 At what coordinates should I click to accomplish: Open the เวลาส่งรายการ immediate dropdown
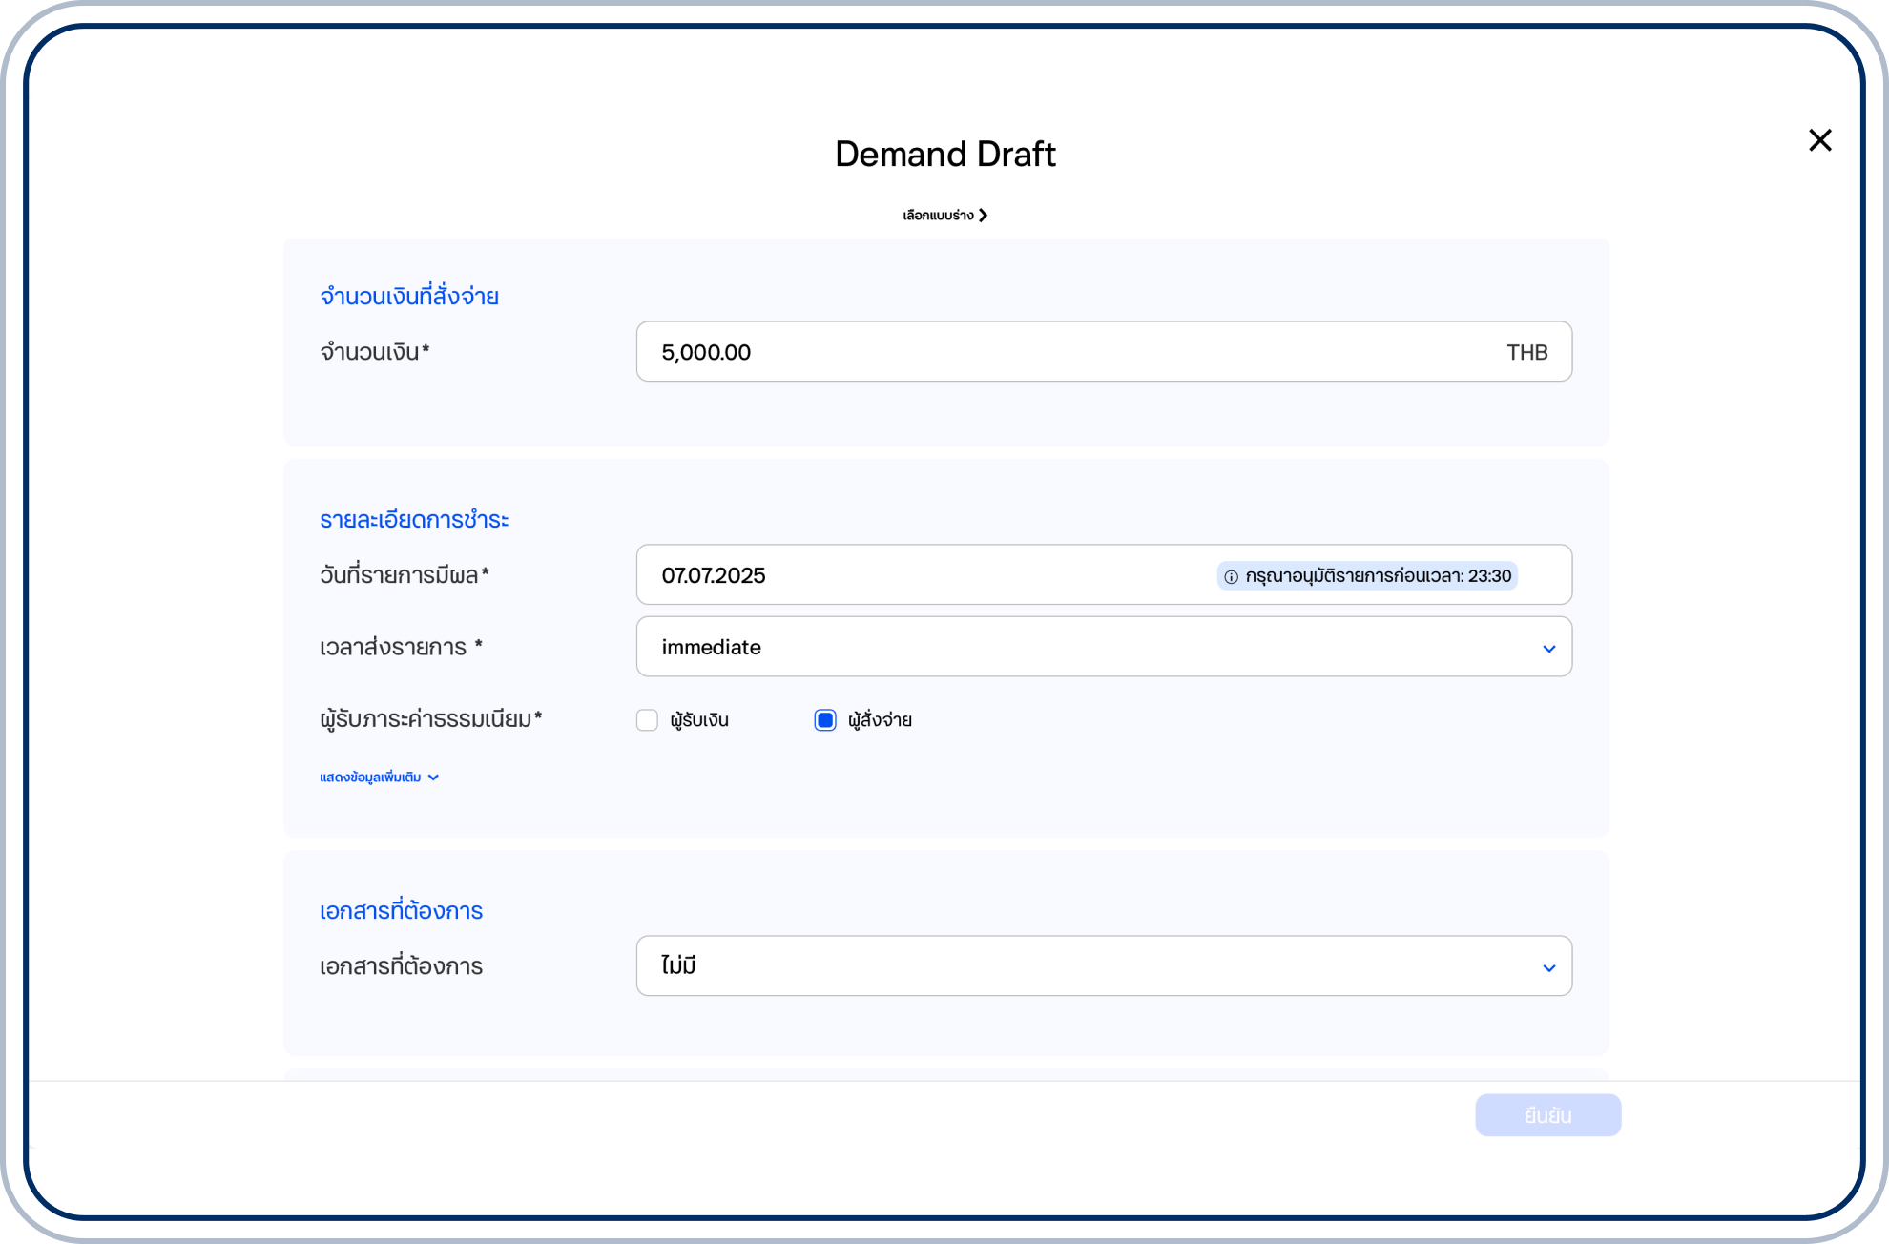coord(1104,647)
